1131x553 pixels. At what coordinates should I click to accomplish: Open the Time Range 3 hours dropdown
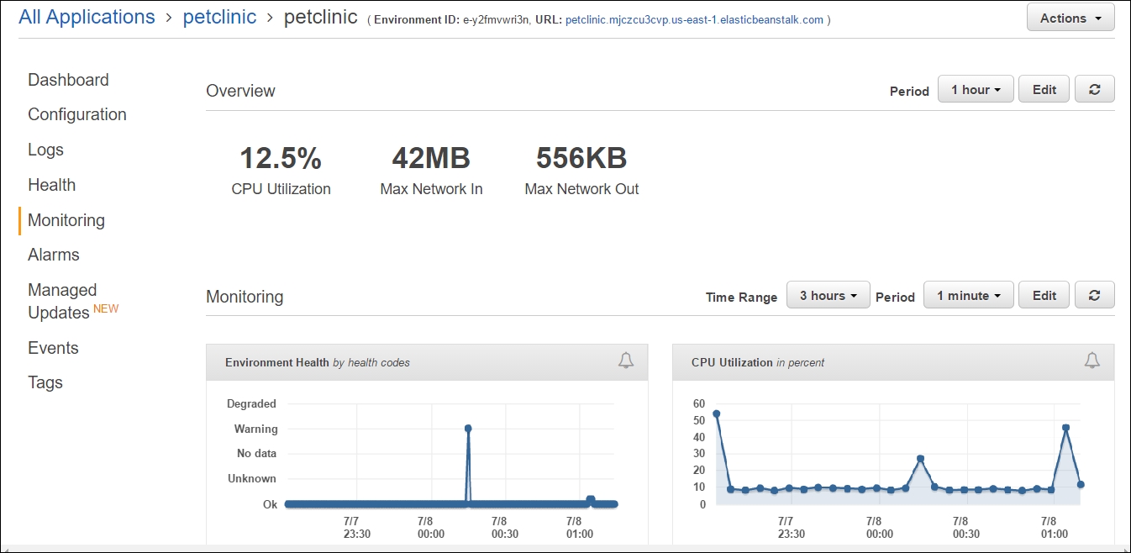click(828, 295)
